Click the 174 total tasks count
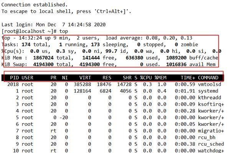Viewport: 229px width, 153px height. [26, 44]
